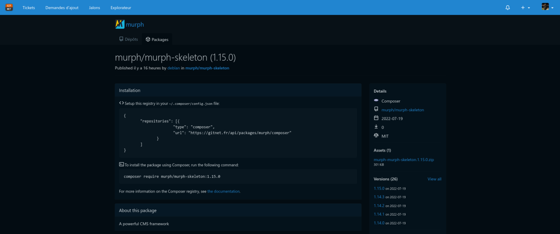Image resolution: width=560 pixels, height=234 pixels.
Task: Open Explorateur in navbar
Action: tap(121, 7)
